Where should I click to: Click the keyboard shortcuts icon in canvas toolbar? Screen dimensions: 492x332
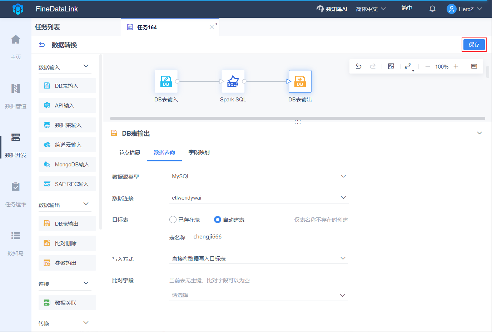coord(474,66)
